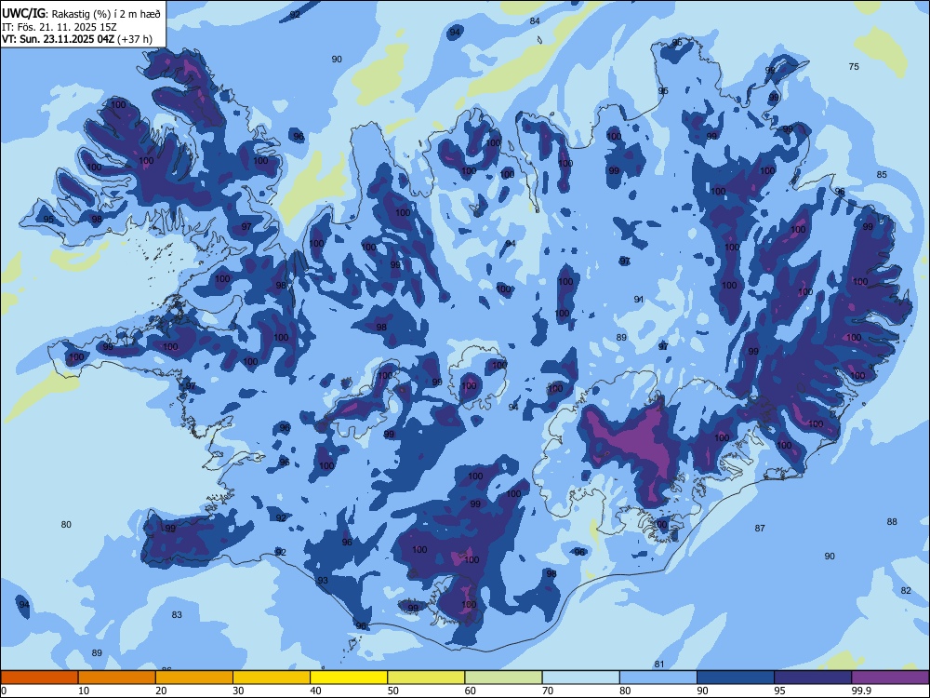Click the 'VT: Sun. 23.11.2025 04Z (+37 h)' line
The width and height of the screenshot is (930, 698).
point(77,40)
